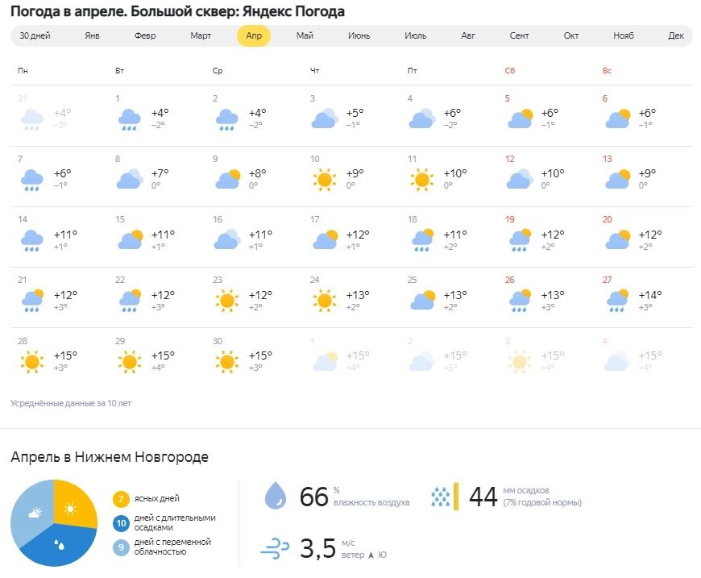Click the dark blue rain sector of pie chart

point(60,543)
